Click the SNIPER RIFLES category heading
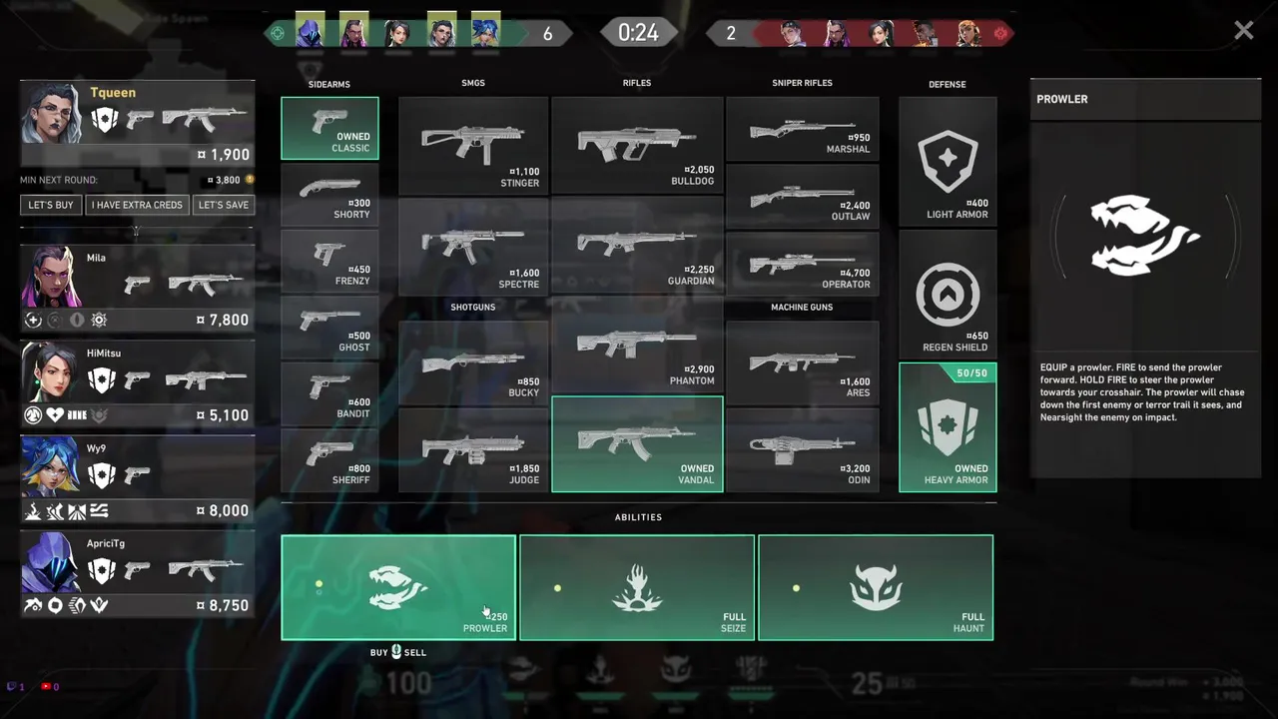Screen dimensions: 1278x719 click(x=802, y=83)
